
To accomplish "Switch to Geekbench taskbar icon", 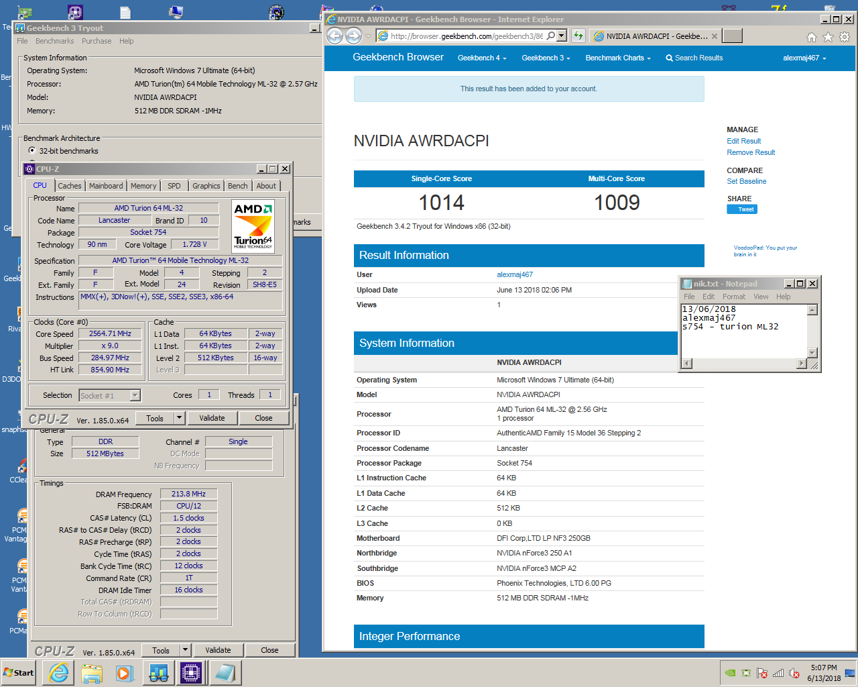I will click(158, 673).
